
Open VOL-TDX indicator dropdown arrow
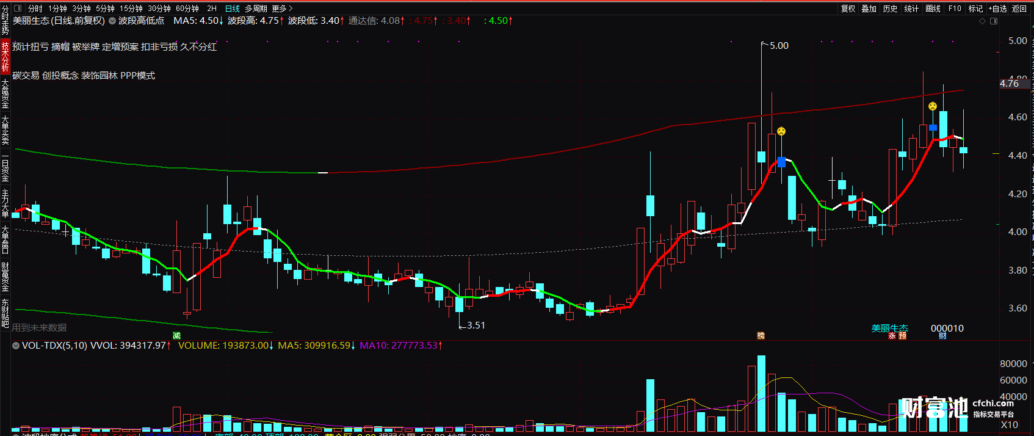tap(16, 346)
